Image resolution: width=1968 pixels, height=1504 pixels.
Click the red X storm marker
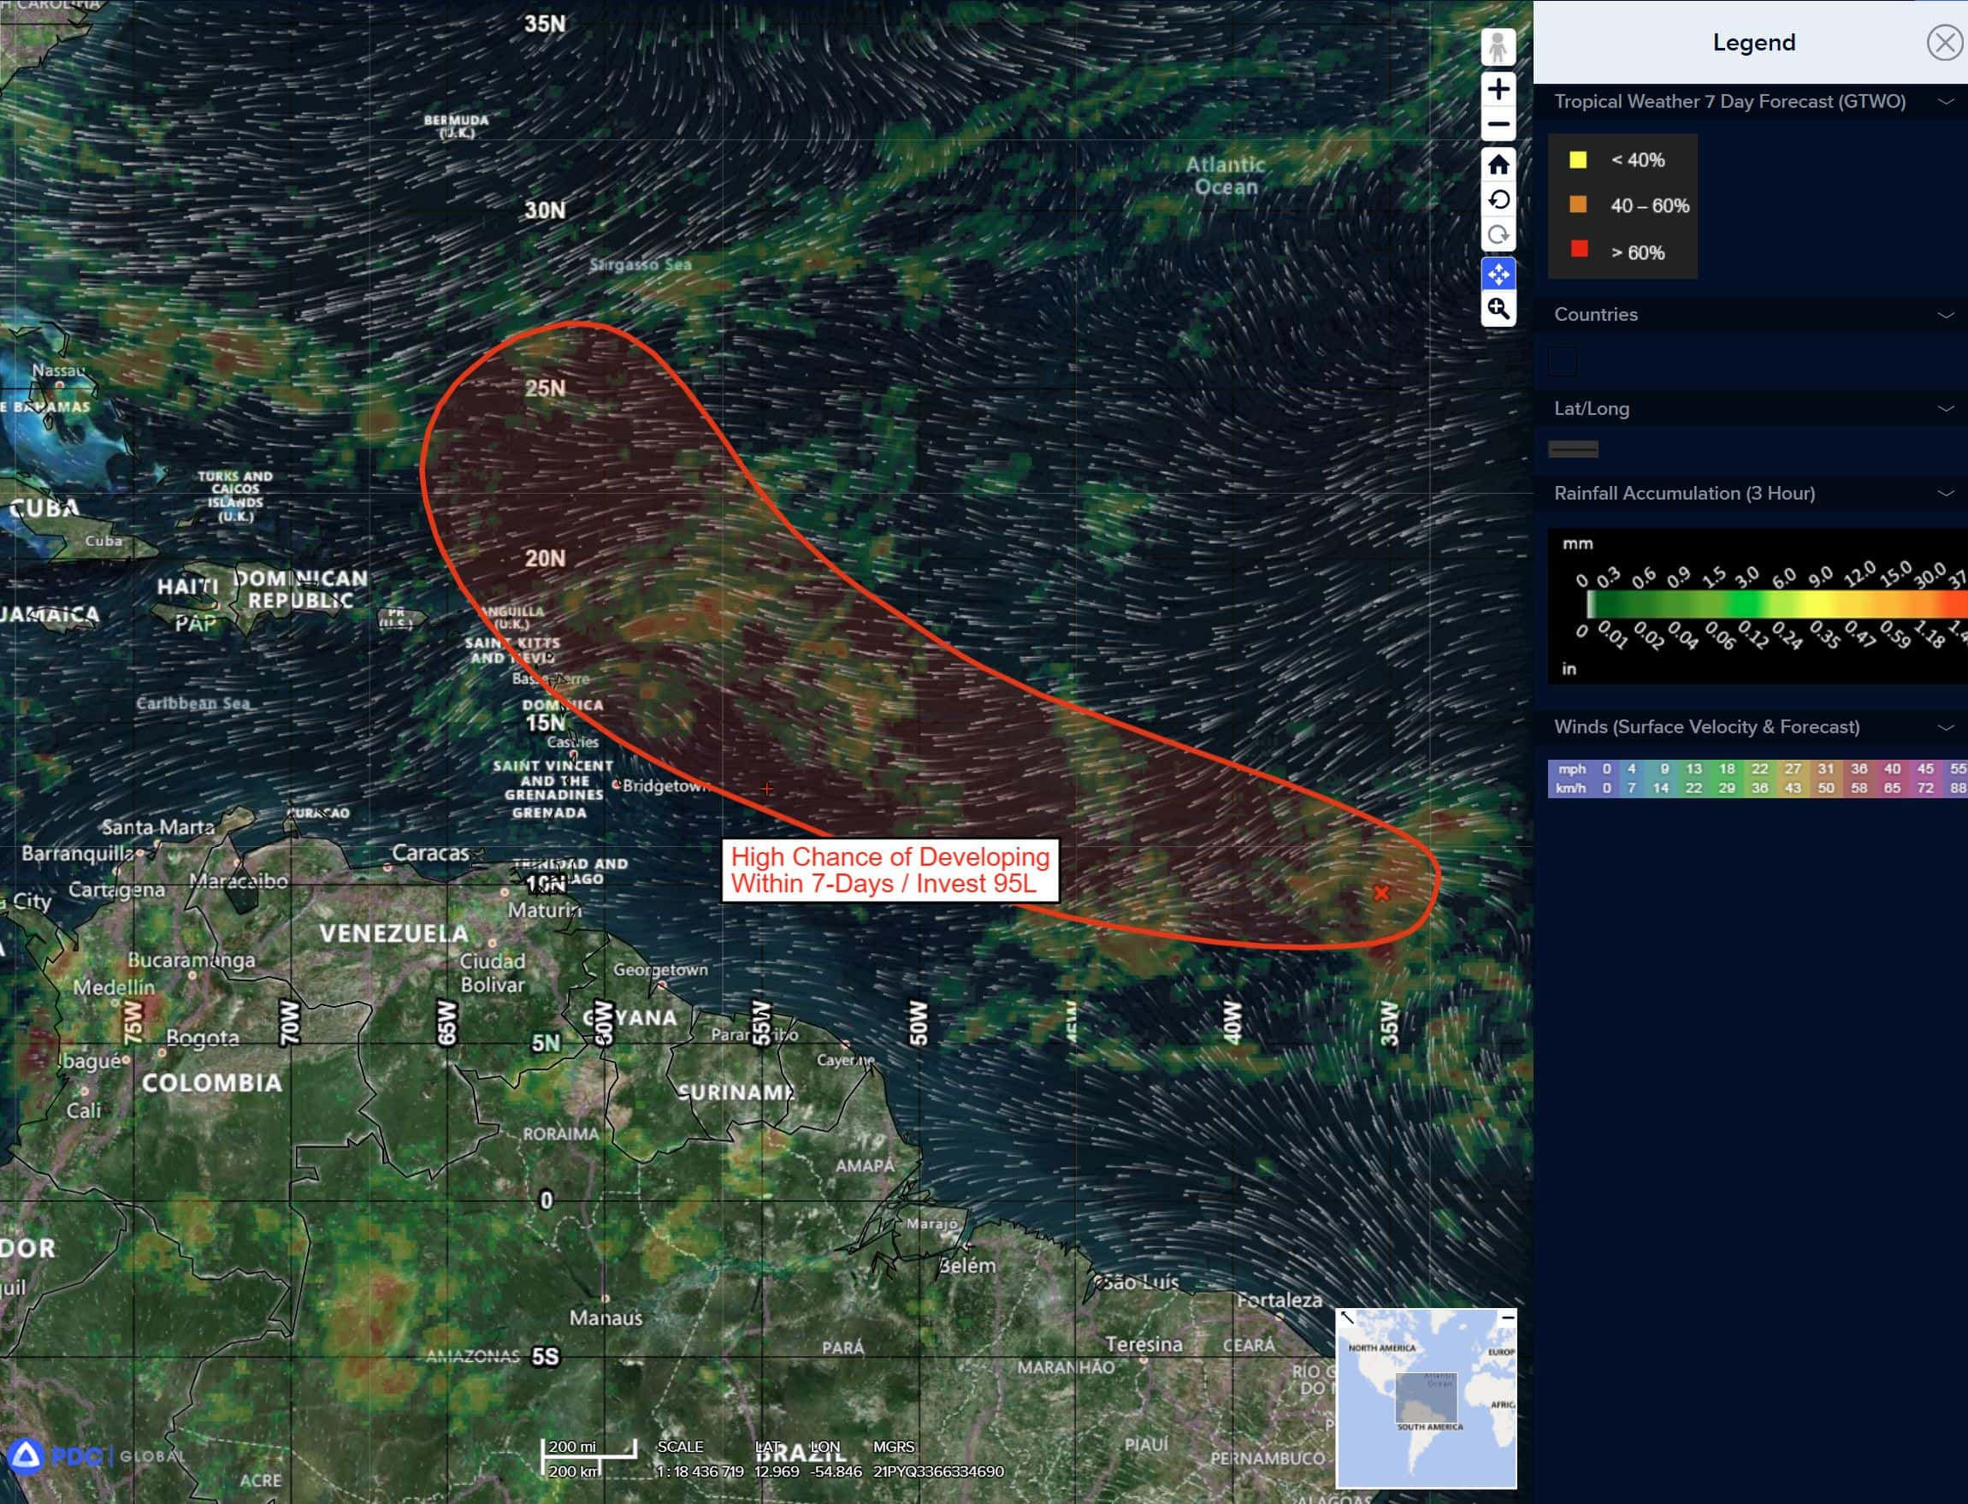tap(1381, 892)
